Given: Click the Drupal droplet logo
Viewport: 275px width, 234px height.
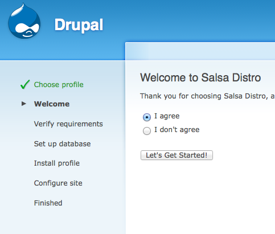Looking at the screenshot, I should [24, 21].
